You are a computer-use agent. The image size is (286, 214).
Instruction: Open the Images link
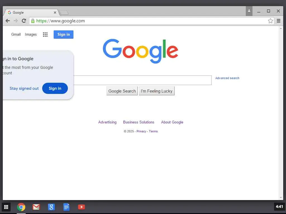tap(31, 34)
